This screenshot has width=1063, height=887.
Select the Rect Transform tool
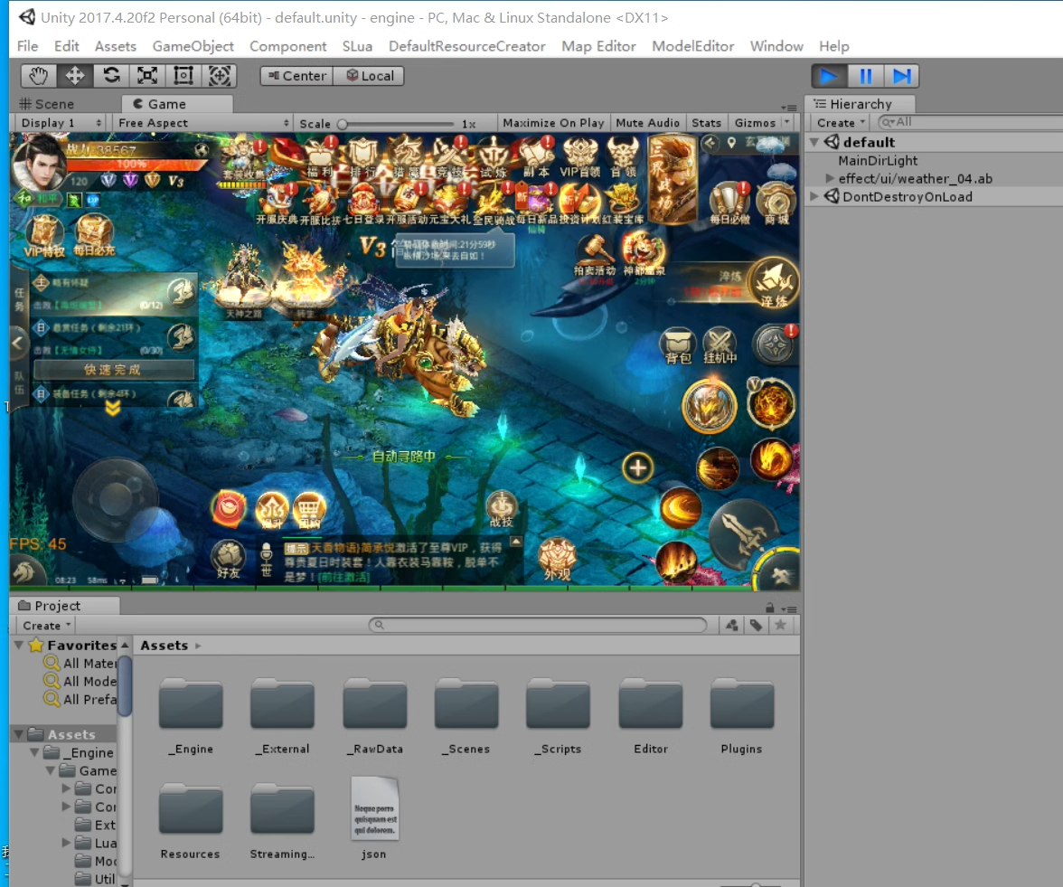[x=183, y=76]
